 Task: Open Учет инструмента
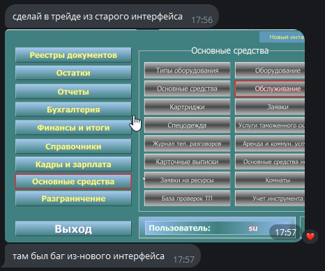(x=270, y=199)
